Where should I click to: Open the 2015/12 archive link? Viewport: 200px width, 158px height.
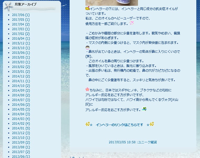[x=21, y=43]
